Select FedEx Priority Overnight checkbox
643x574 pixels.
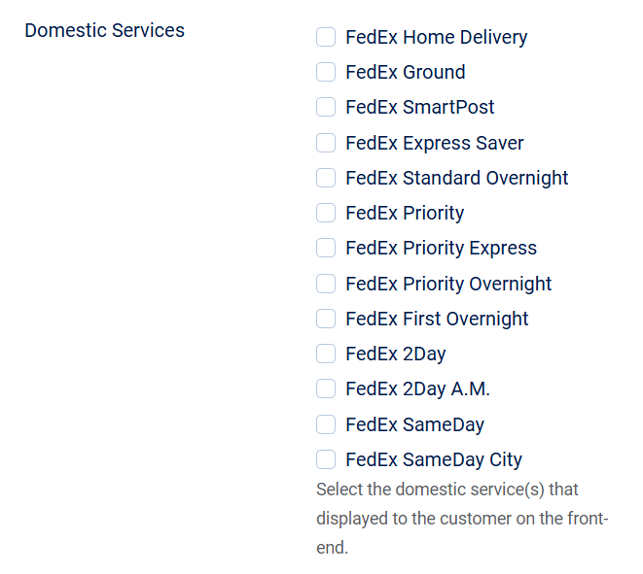326,285
